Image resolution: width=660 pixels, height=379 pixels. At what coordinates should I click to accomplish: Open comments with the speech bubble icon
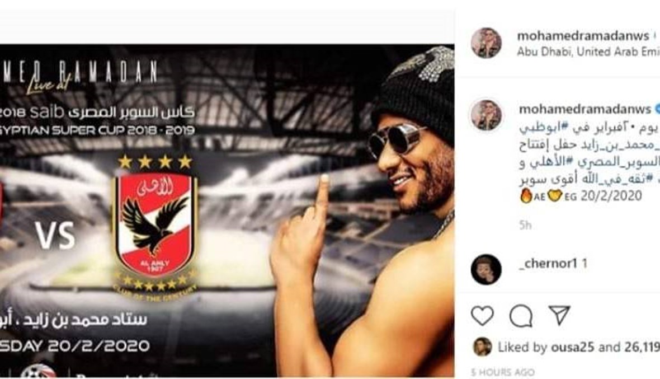[521, 315]
